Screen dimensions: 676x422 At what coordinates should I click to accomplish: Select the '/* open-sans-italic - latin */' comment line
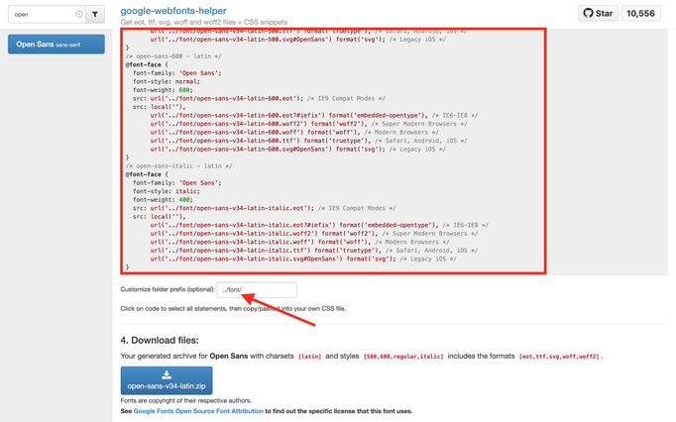pos(179,166)
